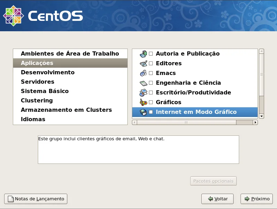Choose the Servidores category
This screenshot has height=209, width=277.
coord(70,82)
